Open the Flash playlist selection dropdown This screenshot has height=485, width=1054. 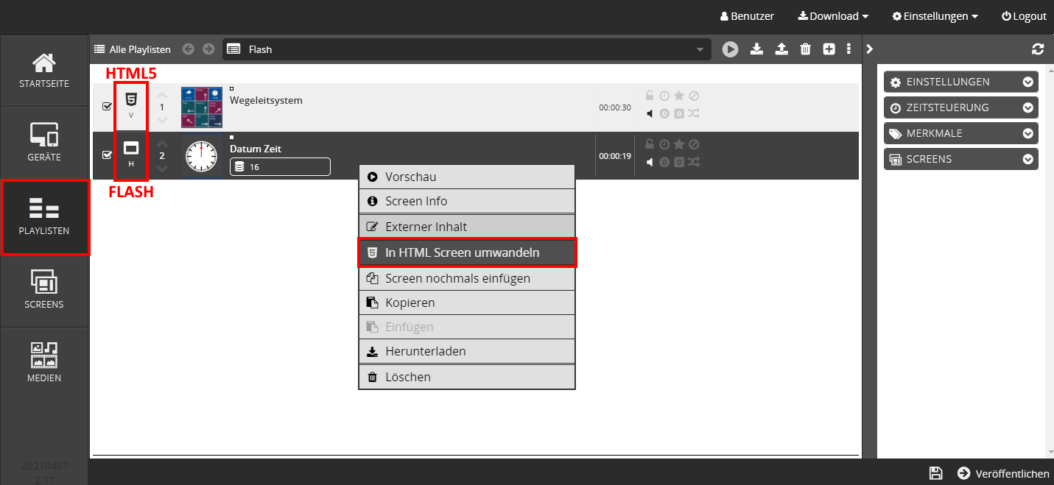[698, 49]
